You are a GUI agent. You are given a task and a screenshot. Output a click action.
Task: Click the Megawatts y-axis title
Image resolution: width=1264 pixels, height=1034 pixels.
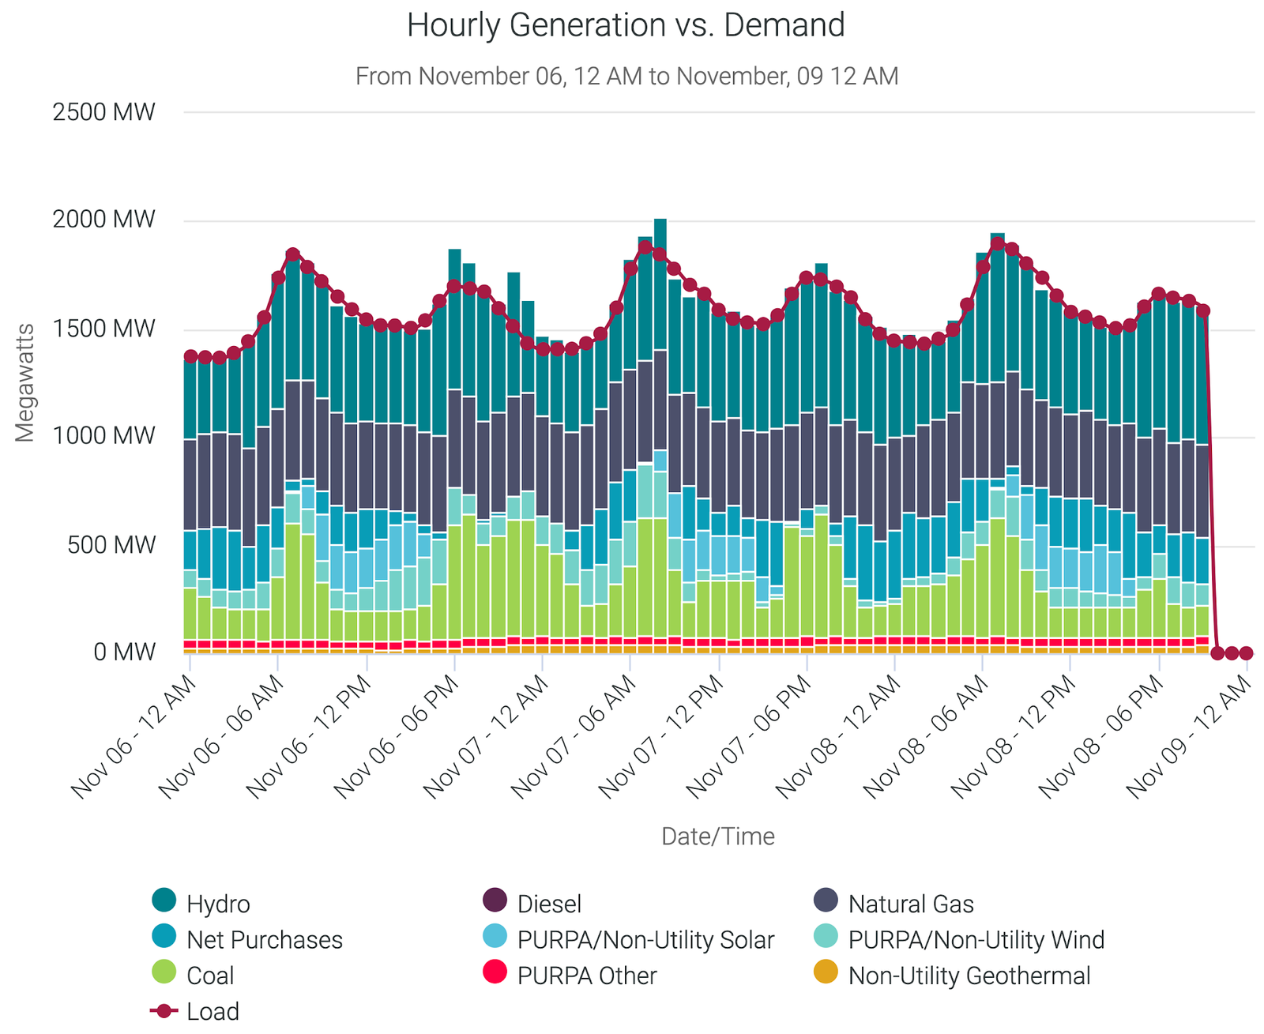25,382
